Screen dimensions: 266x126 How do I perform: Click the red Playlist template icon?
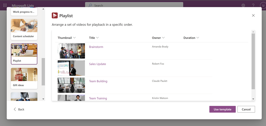pyautogui.click(x=55, y=16)
